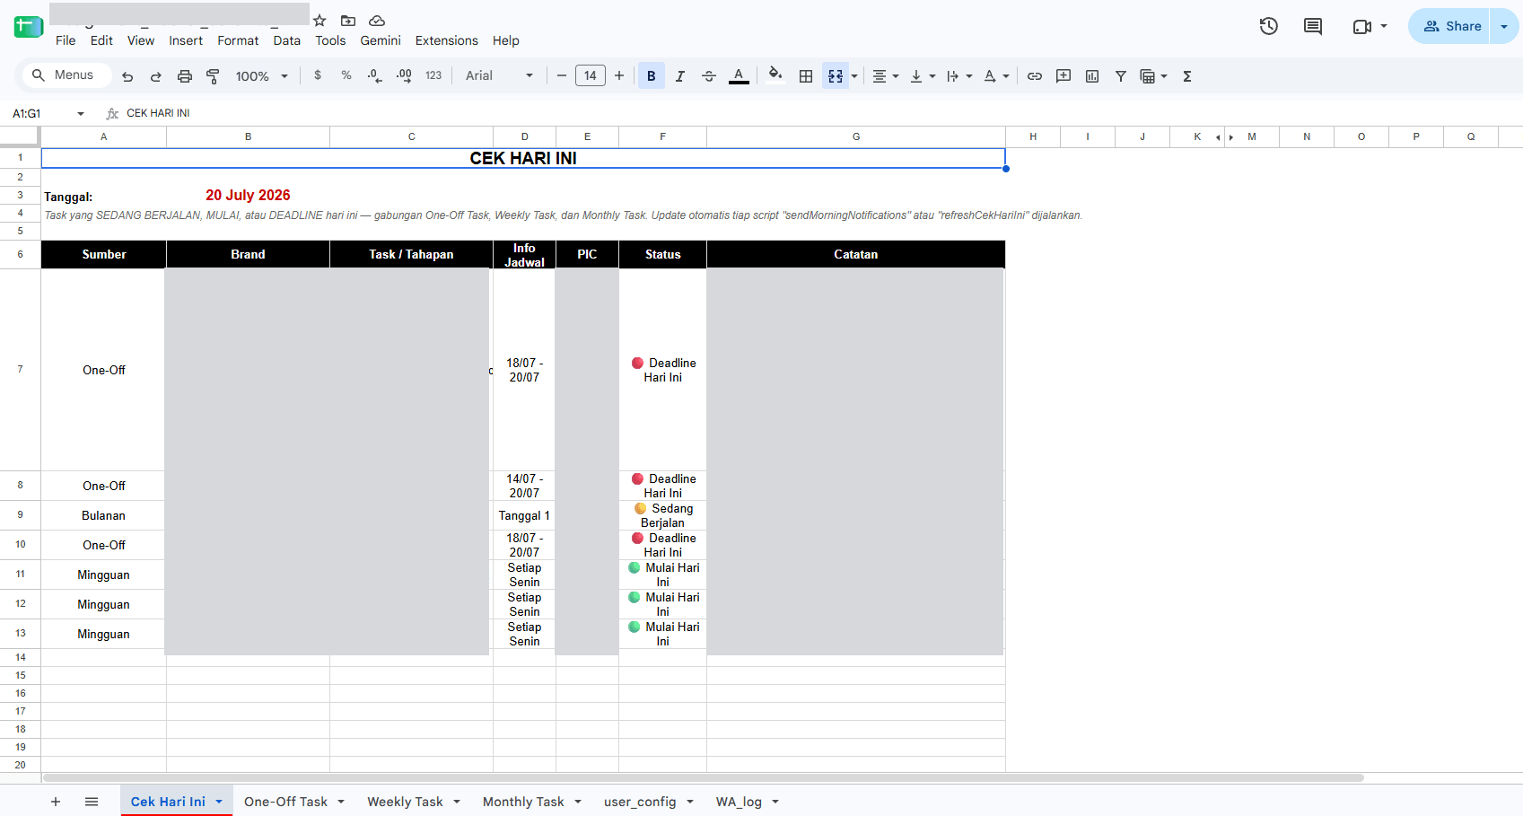Open vertical align dropdown
The image size is (1523, 816).
point(923,76)
